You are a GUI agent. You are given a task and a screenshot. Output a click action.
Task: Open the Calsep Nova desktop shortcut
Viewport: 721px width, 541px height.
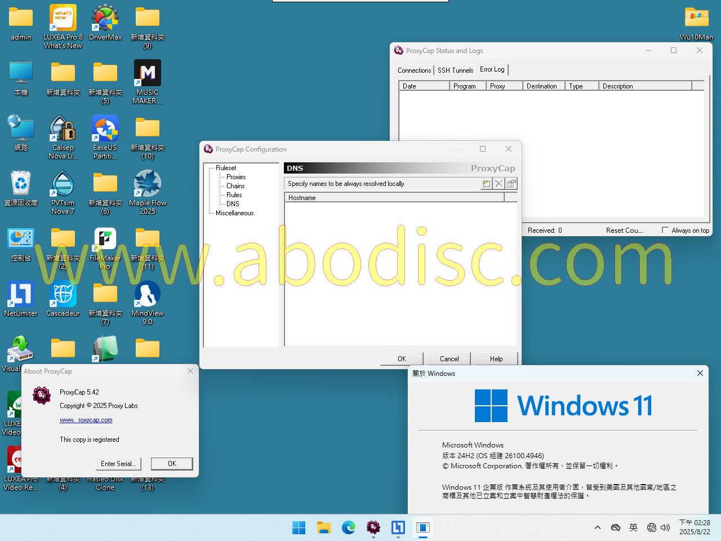pos(63,137)
